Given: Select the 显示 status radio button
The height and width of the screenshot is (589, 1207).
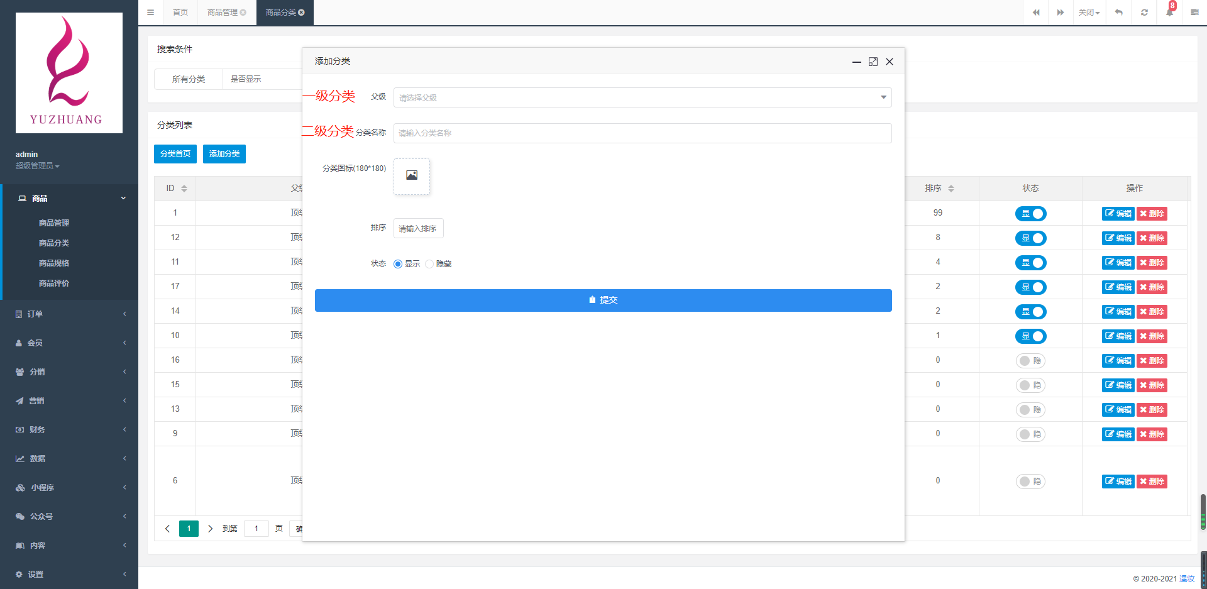Looking at the screenshot, I should [x=398, y=264].
